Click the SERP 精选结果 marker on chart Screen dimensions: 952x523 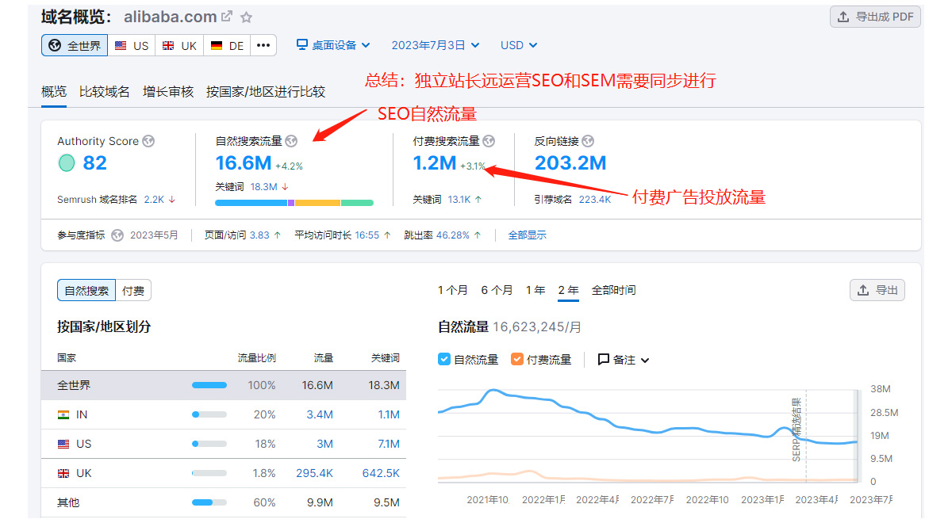[797, 429]
